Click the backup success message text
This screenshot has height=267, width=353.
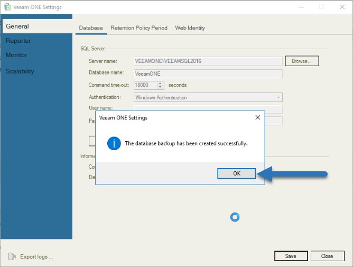(x=186, y=143)
